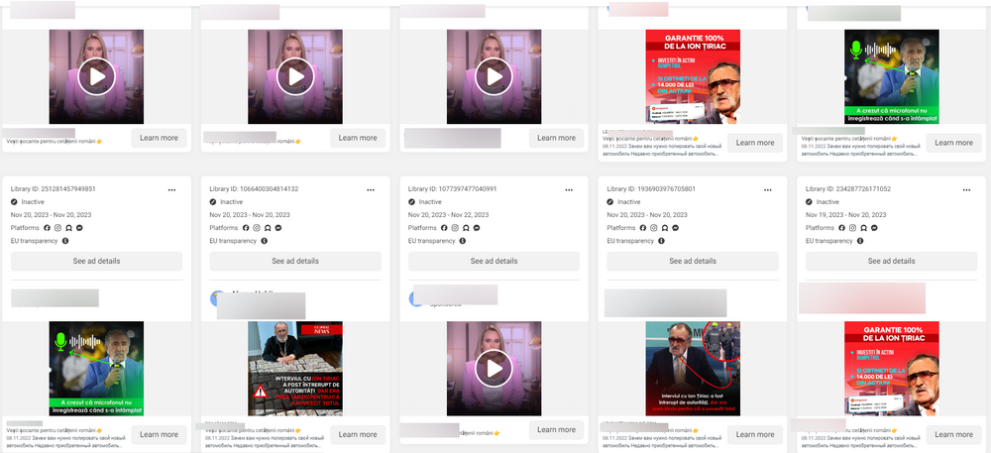This screenshot has width=991, height=453.
Task: See ad details for Library ID 1936903976705801
Action: [693, 261]
